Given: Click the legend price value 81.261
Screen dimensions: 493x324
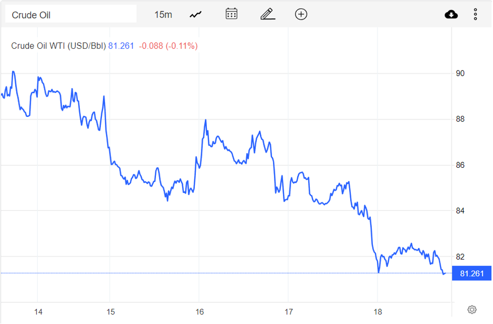Looking at the screenshot, I should (x=121, y=46).
